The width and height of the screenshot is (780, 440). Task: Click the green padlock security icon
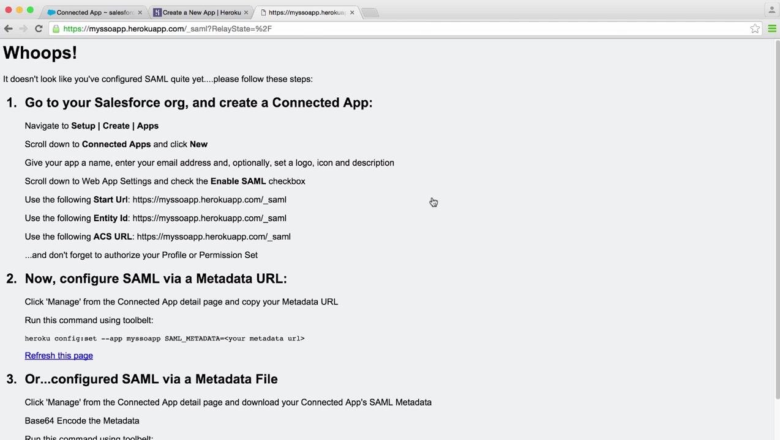[56, 29]
